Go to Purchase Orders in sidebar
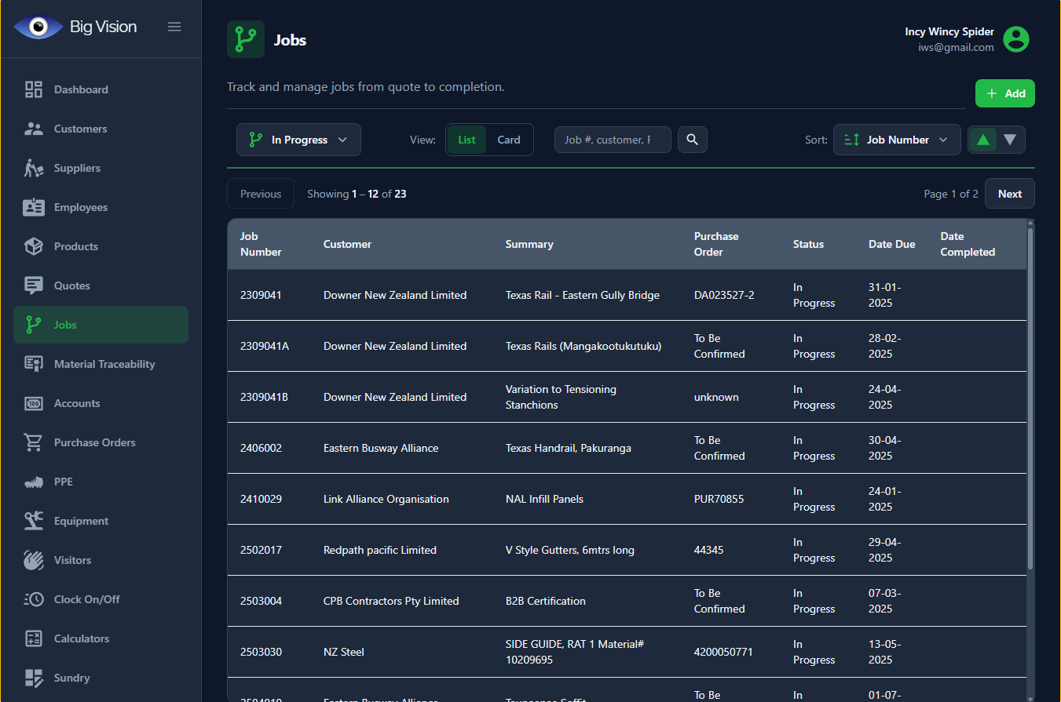The width and height of the screenshot is (1061, 702). 94,442
